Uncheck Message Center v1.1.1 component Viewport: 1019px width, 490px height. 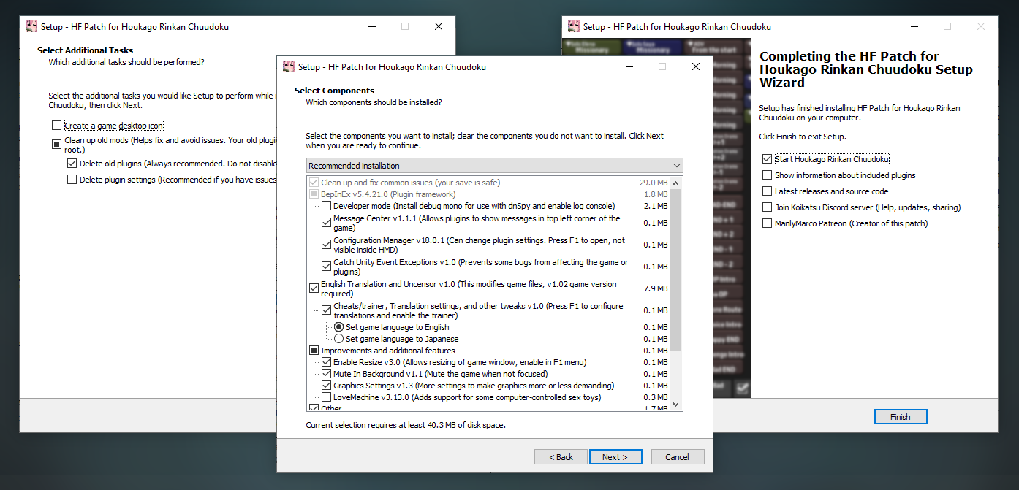coord(326,223)
